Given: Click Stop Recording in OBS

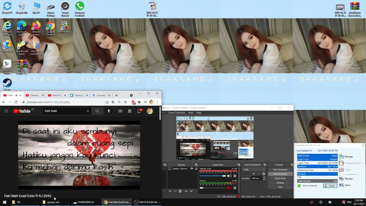Looking at the screenshot, I should click(280, 174).
